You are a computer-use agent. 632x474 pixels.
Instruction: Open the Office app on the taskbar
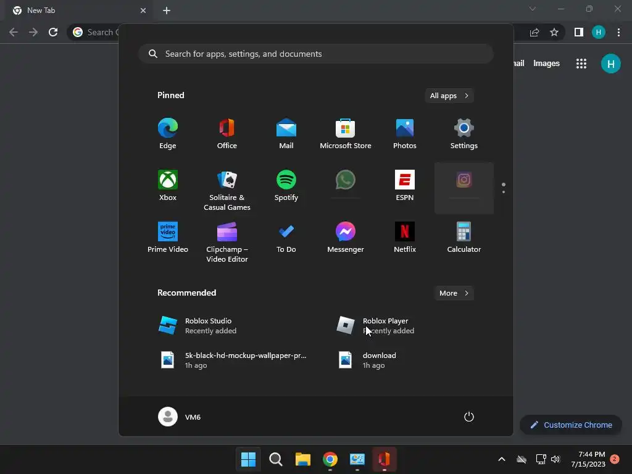click(x=384, y=459)
